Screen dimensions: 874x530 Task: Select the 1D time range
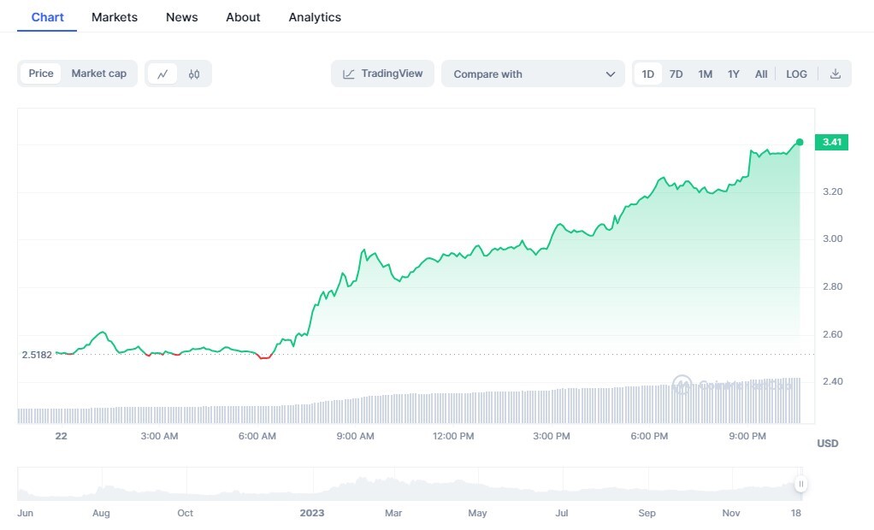pos(647,74)
